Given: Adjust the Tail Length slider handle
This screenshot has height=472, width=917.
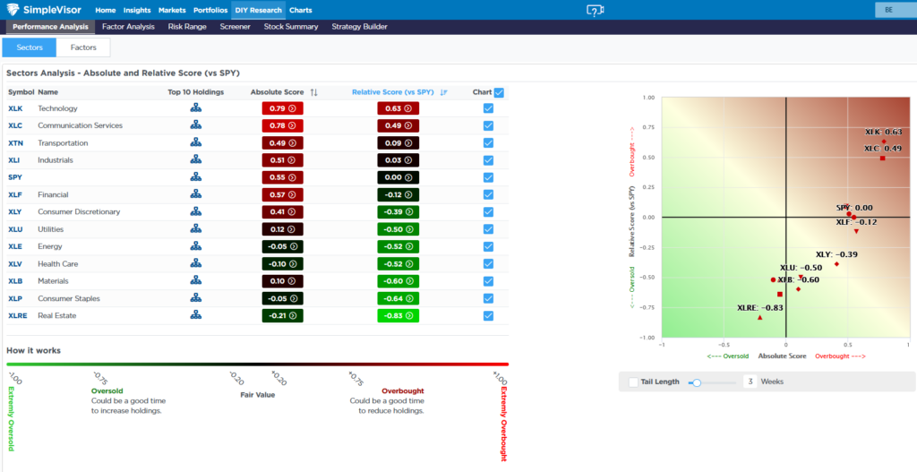Looking at the screenshot, I should click(697, 382).
